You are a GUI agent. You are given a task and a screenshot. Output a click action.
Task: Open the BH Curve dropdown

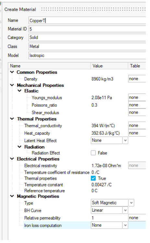[x=125, y=210]
